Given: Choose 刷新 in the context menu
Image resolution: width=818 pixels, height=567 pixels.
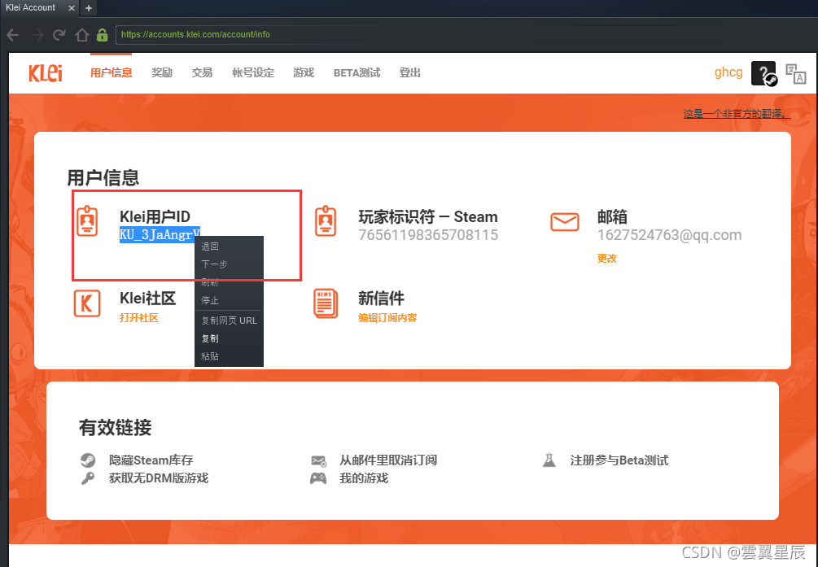Looking at the screenshot, I should tap(229, 283).
